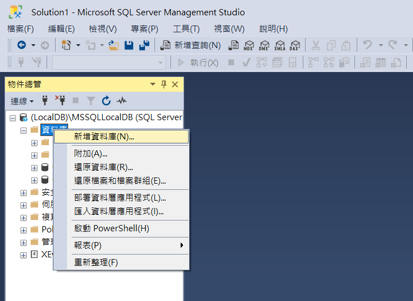This screenshot has width=413, height=301.
Task: Open the New Project dropdown arrow
Action: click(x=78, y=45)
